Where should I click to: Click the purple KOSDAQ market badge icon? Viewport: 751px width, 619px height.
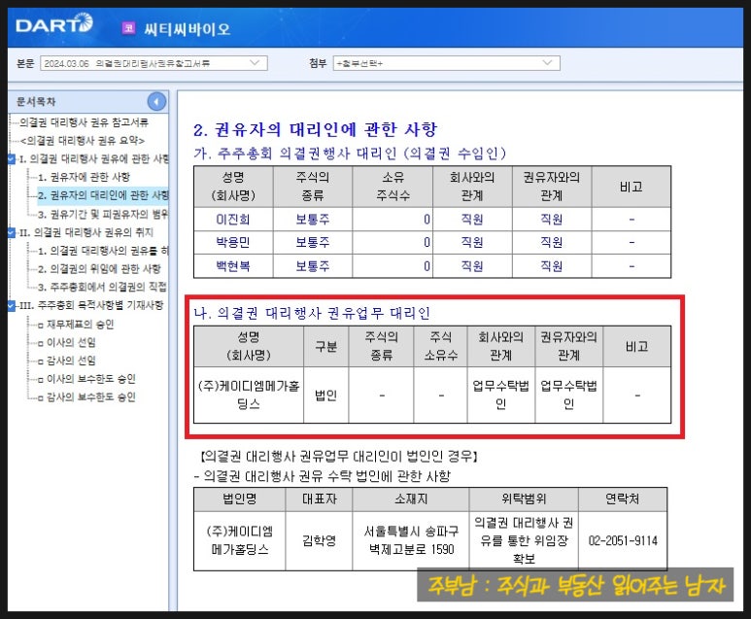tap(128, 28)
